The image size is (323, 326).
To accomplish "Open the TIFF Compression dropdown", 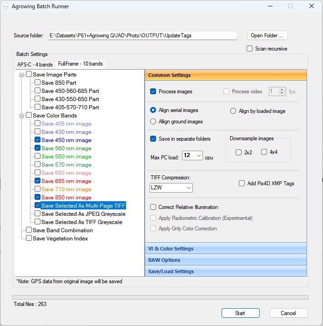I will tap(171, 188).
